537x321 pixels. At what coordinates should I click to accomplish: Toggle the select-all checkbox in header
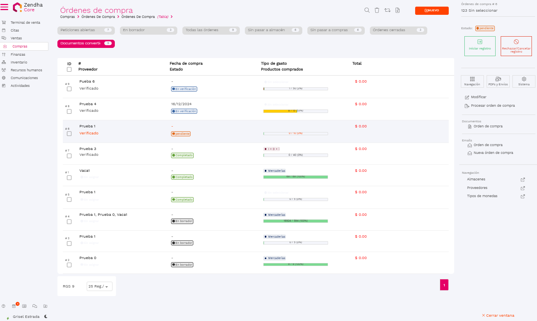[x=69, y=69]
